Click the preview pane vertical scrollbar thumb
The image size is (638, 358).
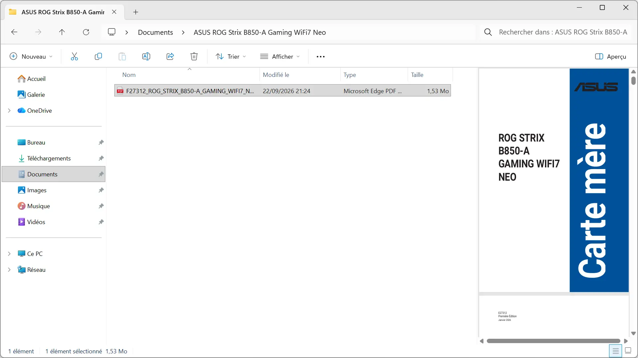coord(633,81)
